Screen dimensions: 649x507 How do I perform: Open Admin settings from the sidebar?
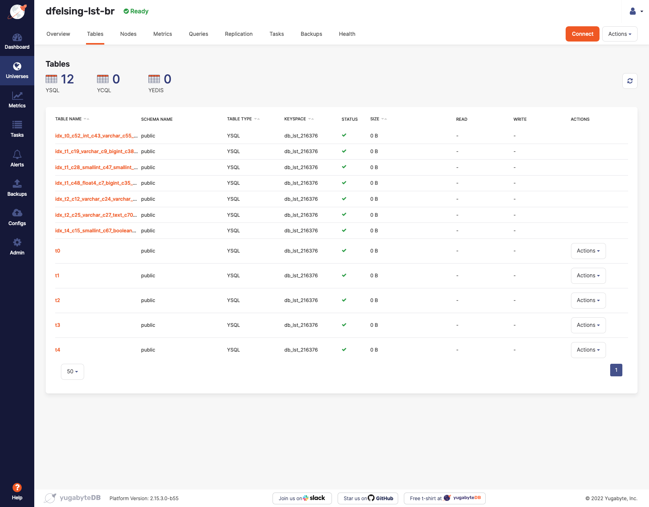(17, 246)
